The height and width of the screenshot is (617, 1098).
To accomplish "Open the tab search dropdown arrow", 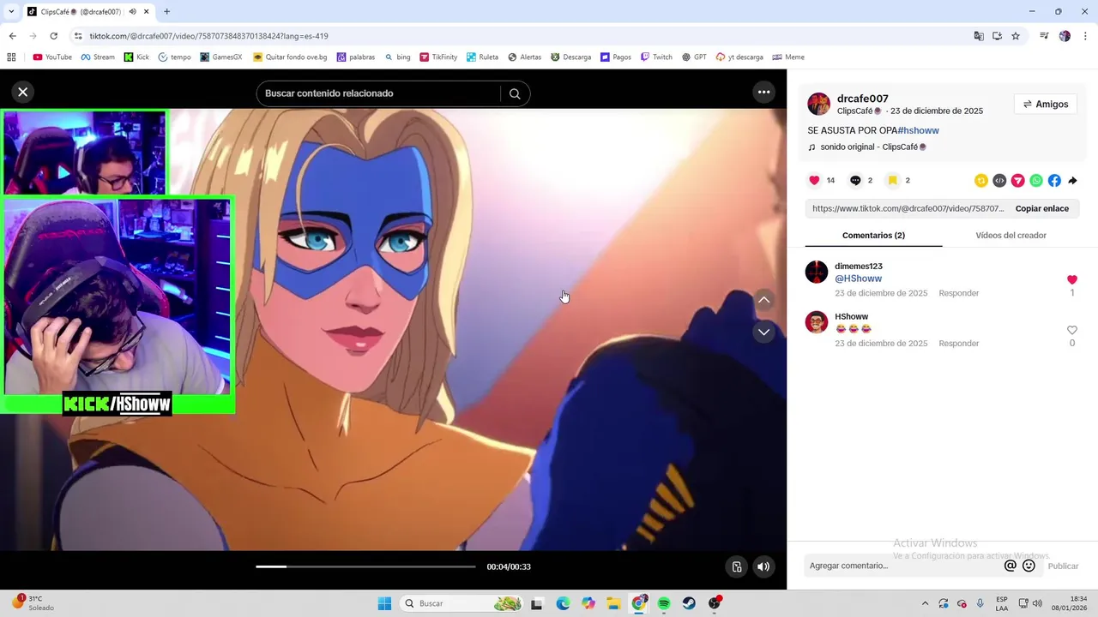I will (x=11, y=12).
